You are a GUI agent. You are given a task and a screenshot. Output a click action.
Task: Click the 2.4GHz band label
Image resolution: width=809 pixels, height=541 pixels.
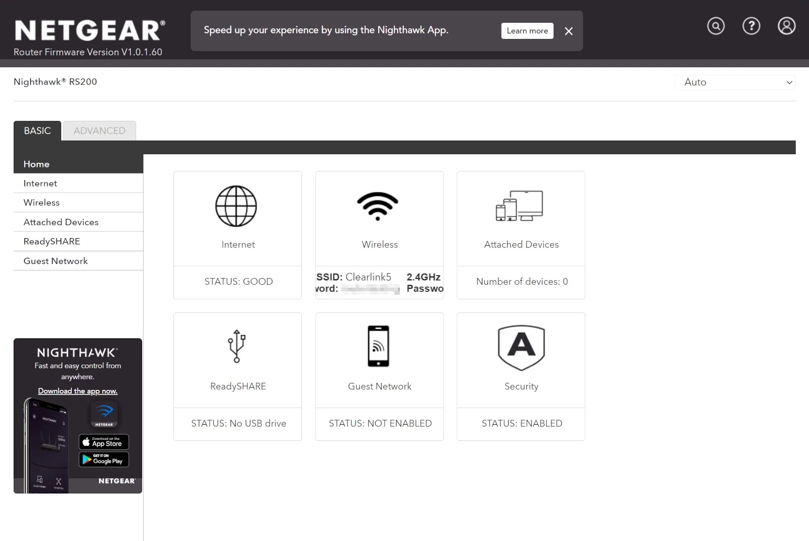[424, 277]
